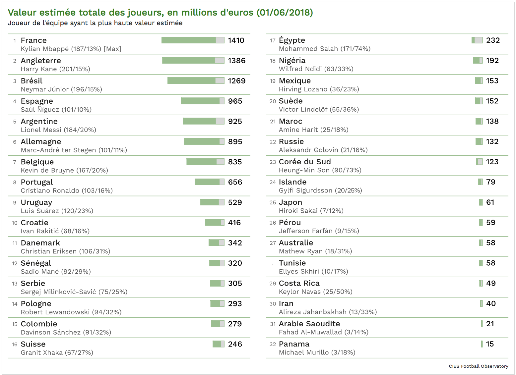516x375 pixels.
Task: Click the Kylian Mbappé player line
Action: (x=71, y=49)
